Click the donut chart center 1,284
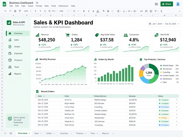The width and height of the screenshot is (183, 137). click(x=149, y=73)
